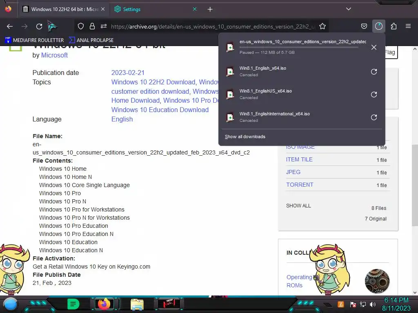Click the site lock padlock icon
Screen dimensions: 418x313
coord(92,26)
